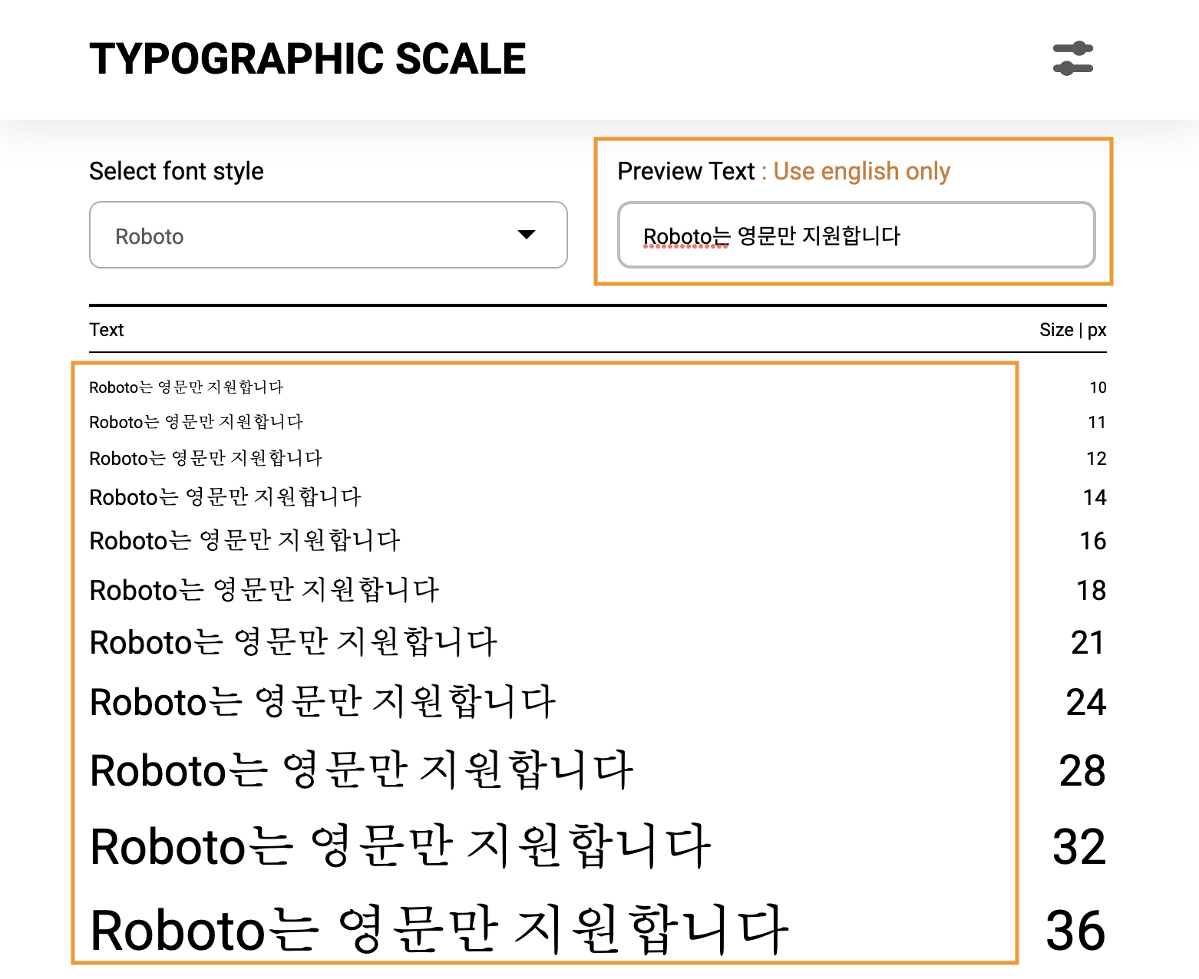This screenshot has width=1199, height=979.
Task: Select Roboto in the font dropdown
Action: tap(150, 236)
